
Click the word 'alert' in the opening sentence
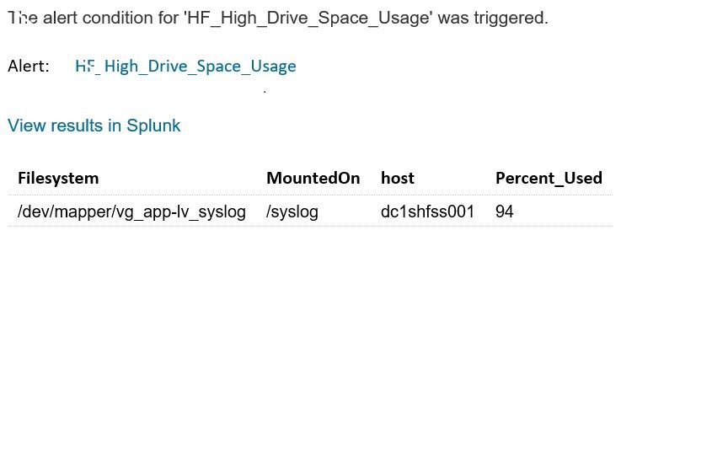(60, 18)
